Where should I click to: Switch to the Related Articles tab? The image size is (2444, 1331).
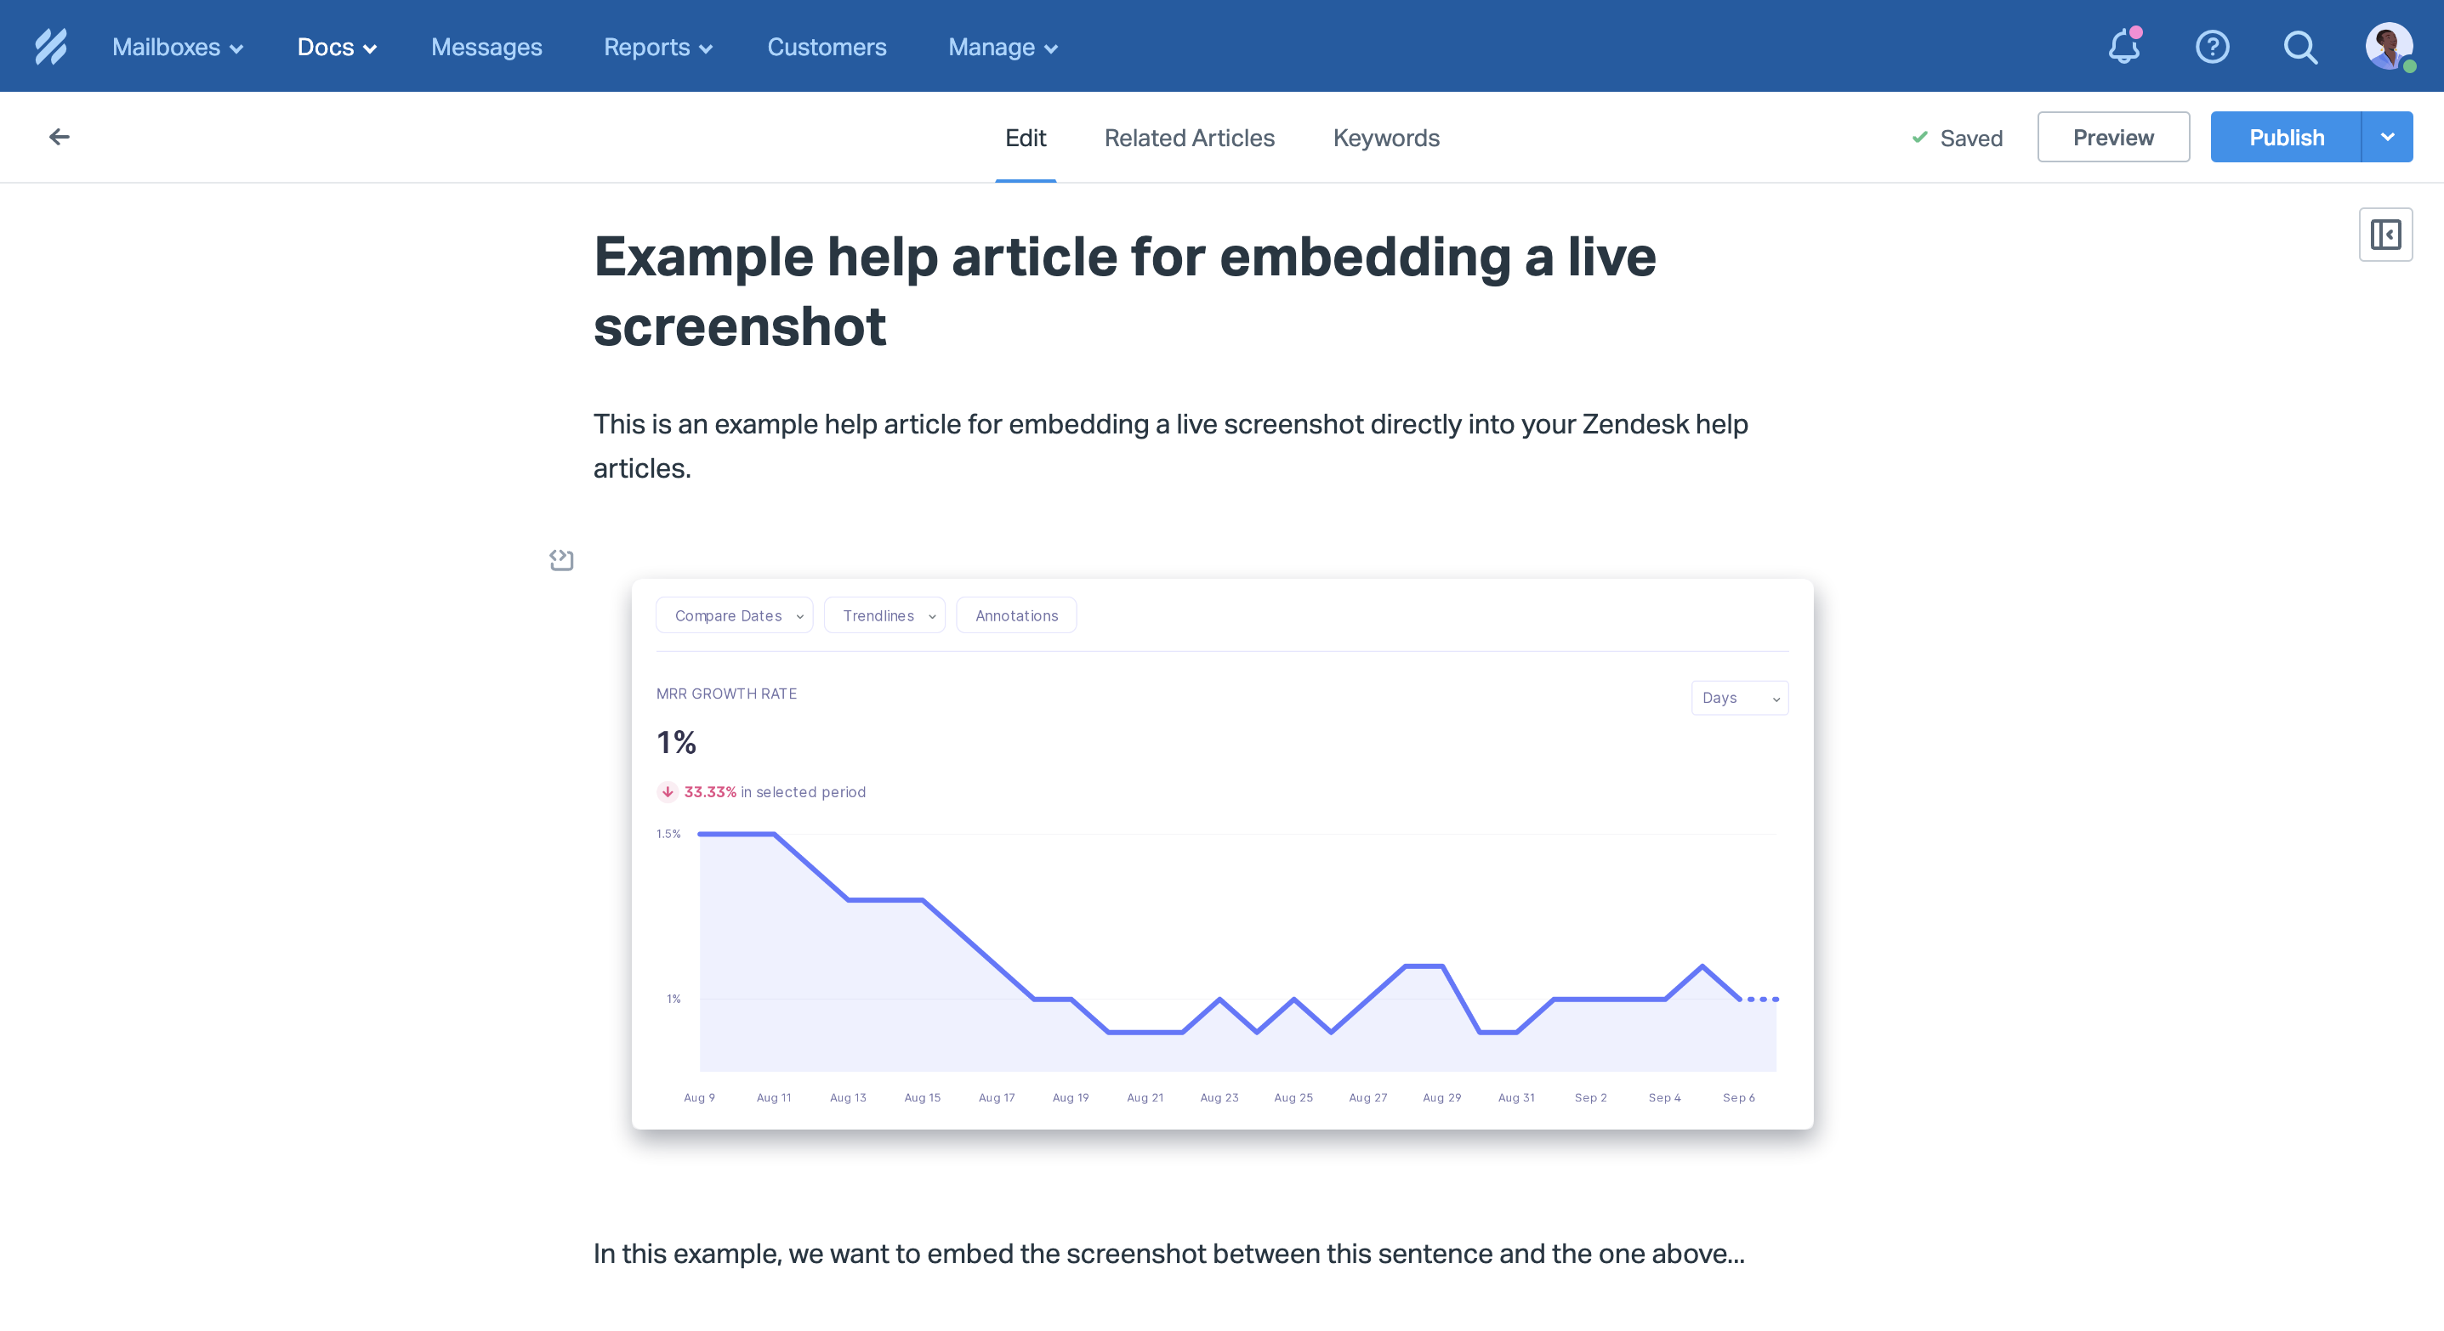(x=1189, y=138)
